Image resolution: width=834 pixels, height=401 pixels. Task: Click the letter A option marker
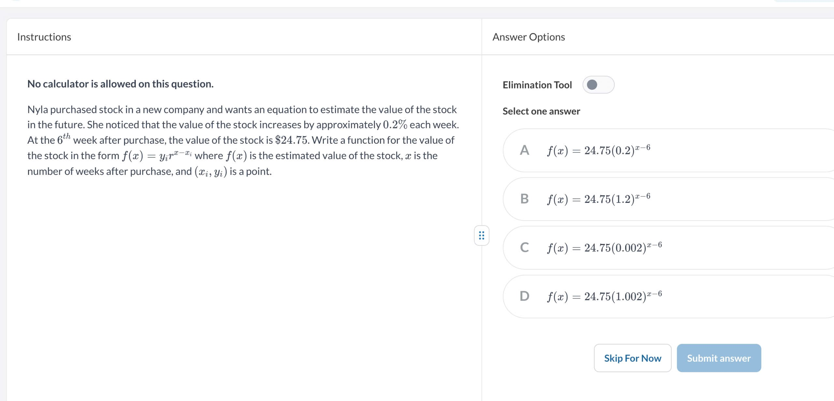[525, 150]
